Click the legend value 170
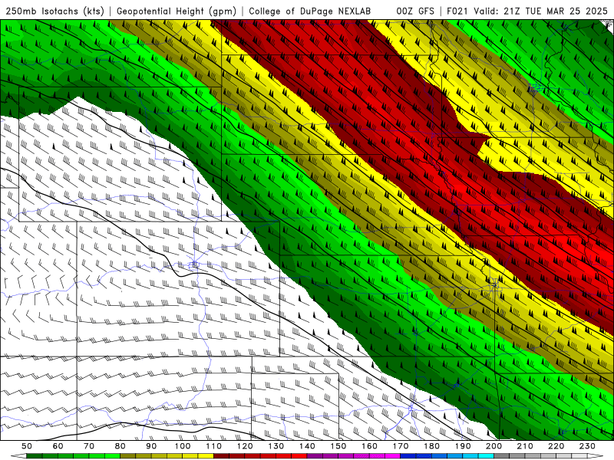614x460 pixels. click(400, 446)
